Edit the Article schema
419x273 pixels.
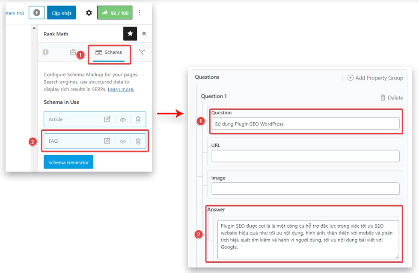tap(107, 120)
